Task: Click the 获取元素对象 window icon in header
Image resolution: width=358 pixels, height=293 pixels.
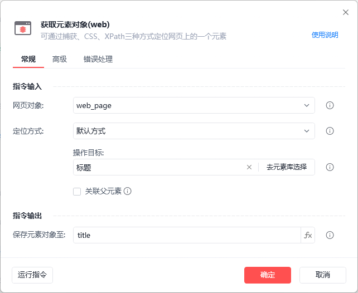Action: [23, 28]
